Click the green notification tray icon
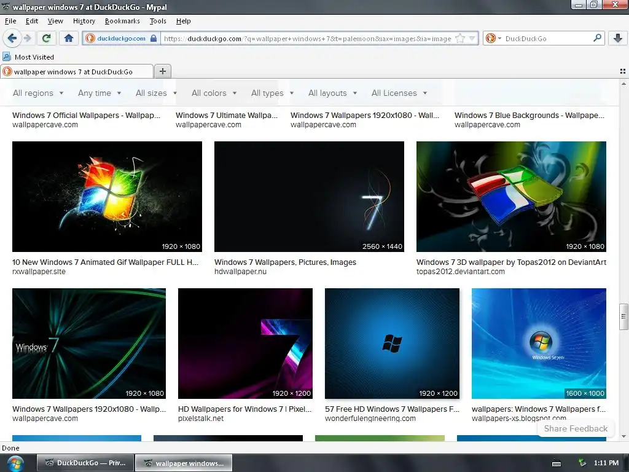This screenshot has height=472, width=629. 582,463
